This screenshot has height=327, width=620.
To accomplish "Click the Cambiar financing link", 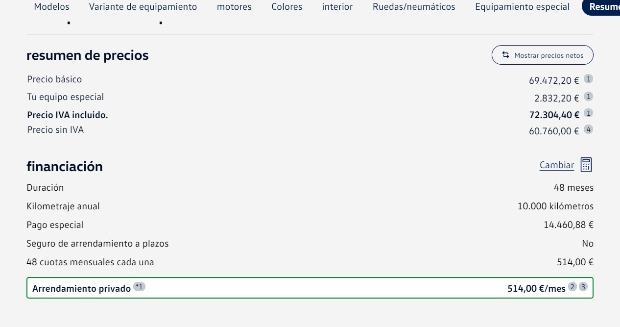I will click(x=557, y=165).
